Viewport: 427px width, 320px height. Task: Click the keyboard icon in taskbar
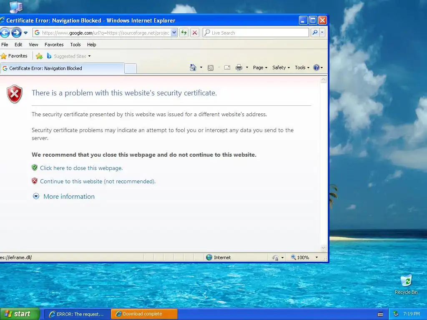click(x=380, y=314)
